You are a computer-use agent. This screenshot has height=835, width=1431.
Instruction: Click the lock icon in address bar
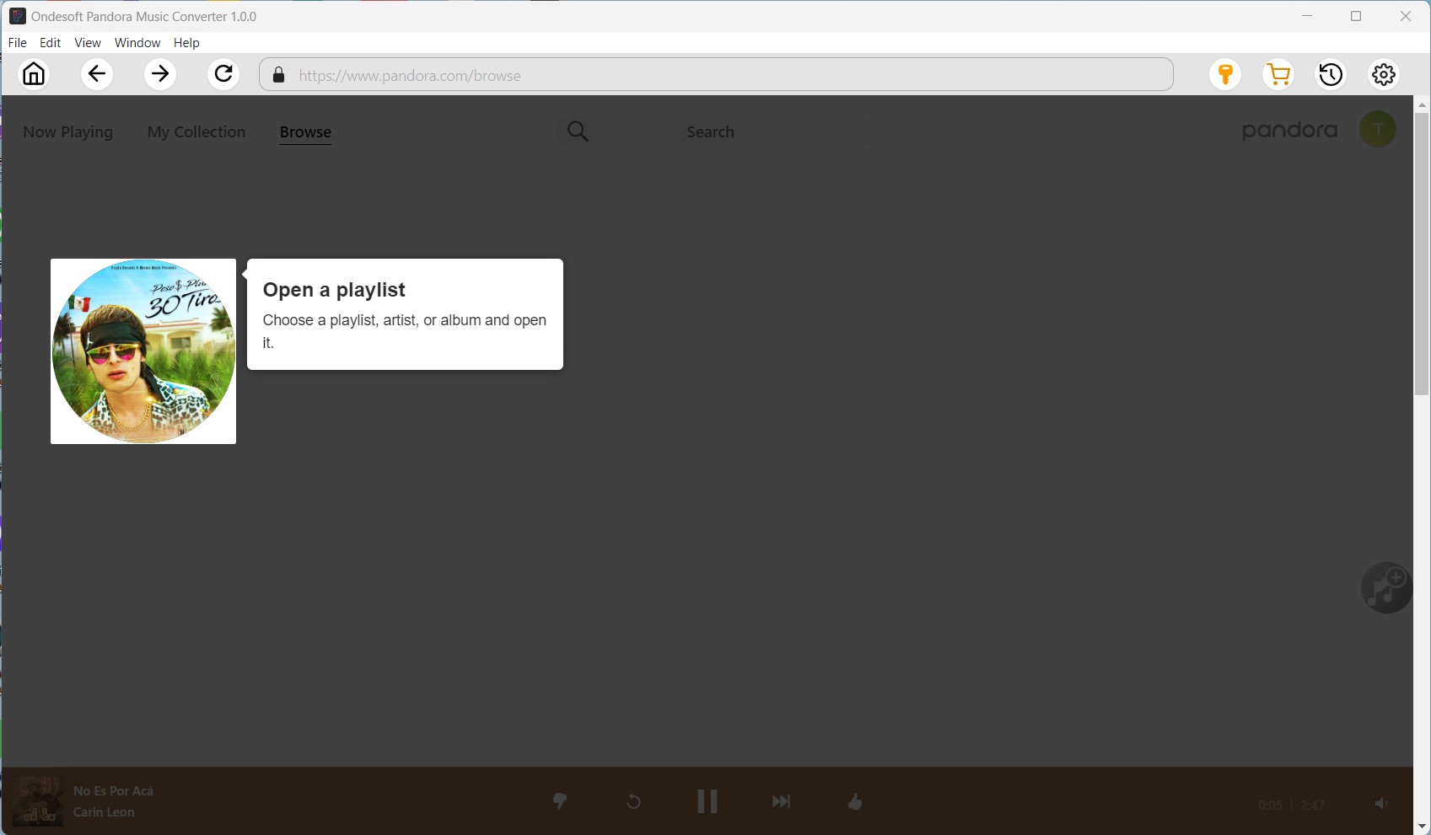278,76
